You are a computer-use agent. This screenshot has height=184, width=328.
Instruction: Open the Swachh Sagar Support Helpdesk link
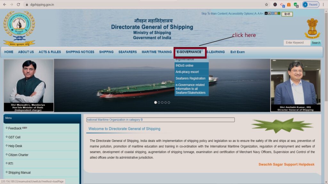click(286, 165)
